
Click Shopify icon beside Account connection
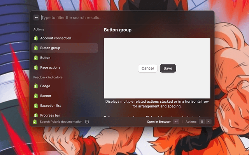pyautogui.click(x=36, y=38)
